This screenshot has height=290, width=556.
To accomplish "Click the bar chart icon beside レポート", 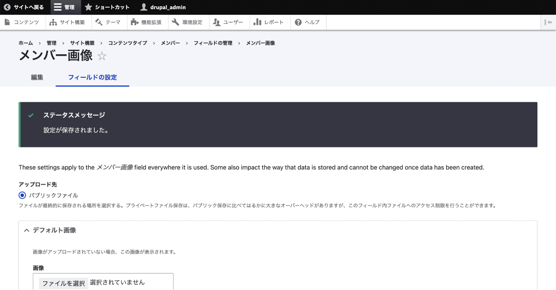I will point(257,22).
